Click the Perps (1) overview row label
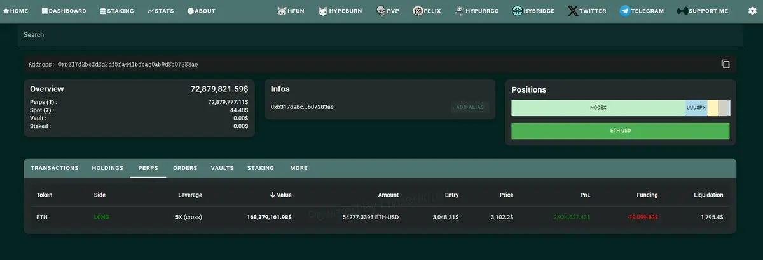 (43, 102)
